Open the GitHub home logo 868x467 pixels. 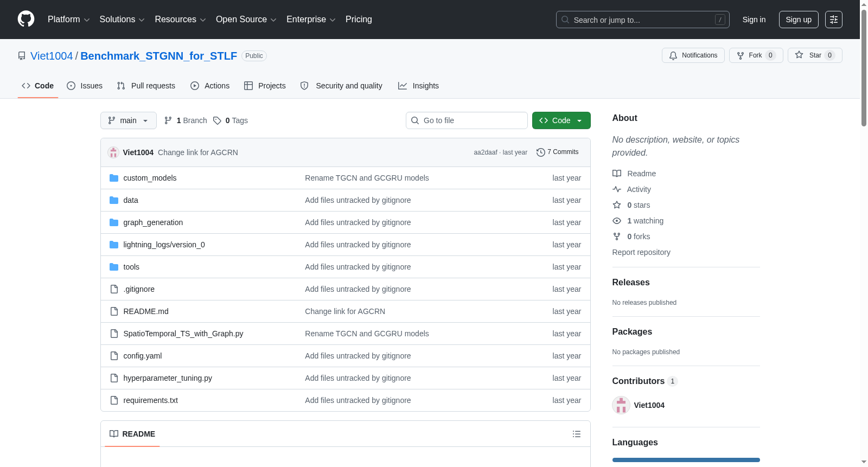(x=26, y=19)
